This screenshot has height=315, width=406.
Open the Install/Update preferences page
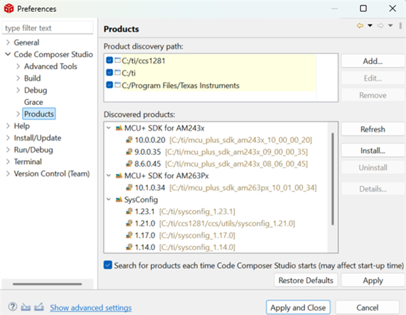[37, 138]
